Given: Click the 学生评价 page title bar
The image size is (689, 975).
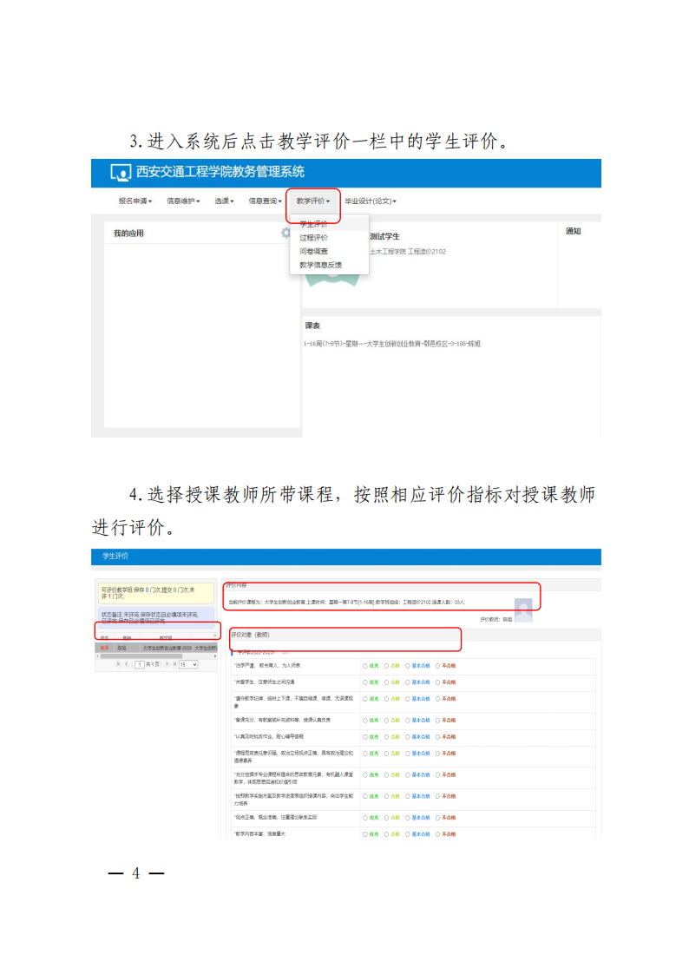Looking at the screenshot, I should 346,557.
